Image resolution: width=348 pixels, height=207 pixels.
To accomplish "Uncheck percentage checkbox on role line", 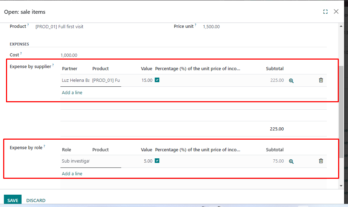I will 157,161.
